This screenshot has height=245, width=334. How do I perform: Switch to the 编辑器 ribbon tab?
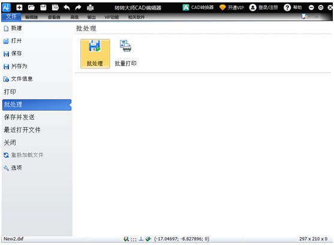point(32,17)
